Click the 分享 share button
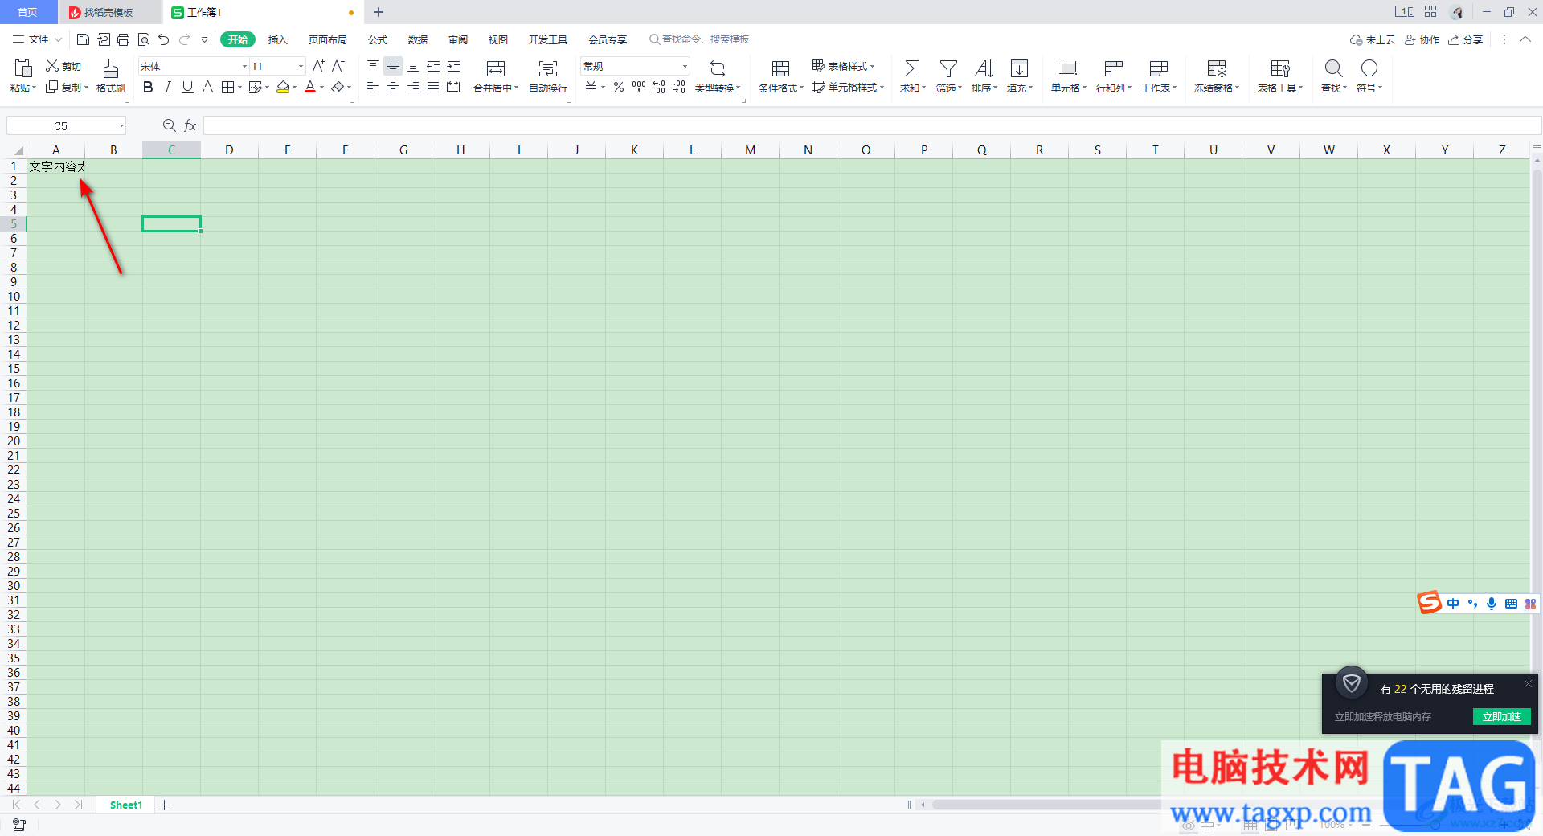Image resolution: width=1543 pixels, height=836 pixels. (1466, 39)
